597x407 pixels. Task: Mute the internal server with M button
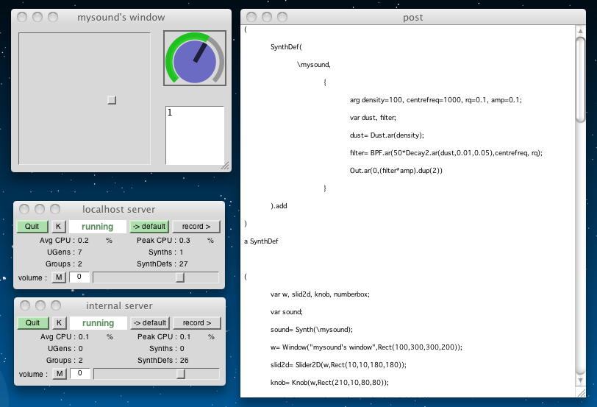[x=60, y=374]
